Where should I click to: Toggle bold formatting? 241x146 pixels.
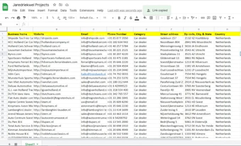click(x=119, y=18)
